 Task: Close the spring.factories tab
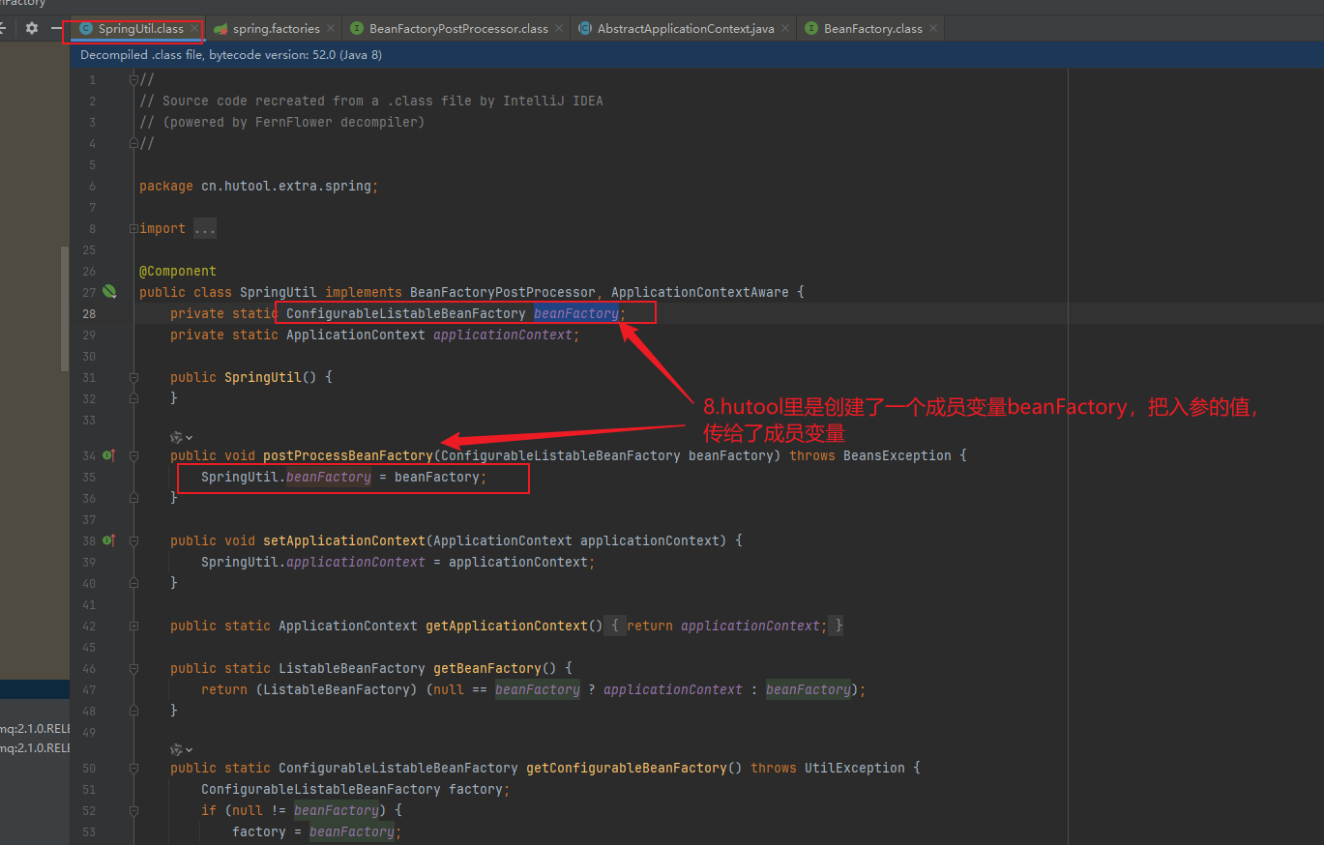331,29
